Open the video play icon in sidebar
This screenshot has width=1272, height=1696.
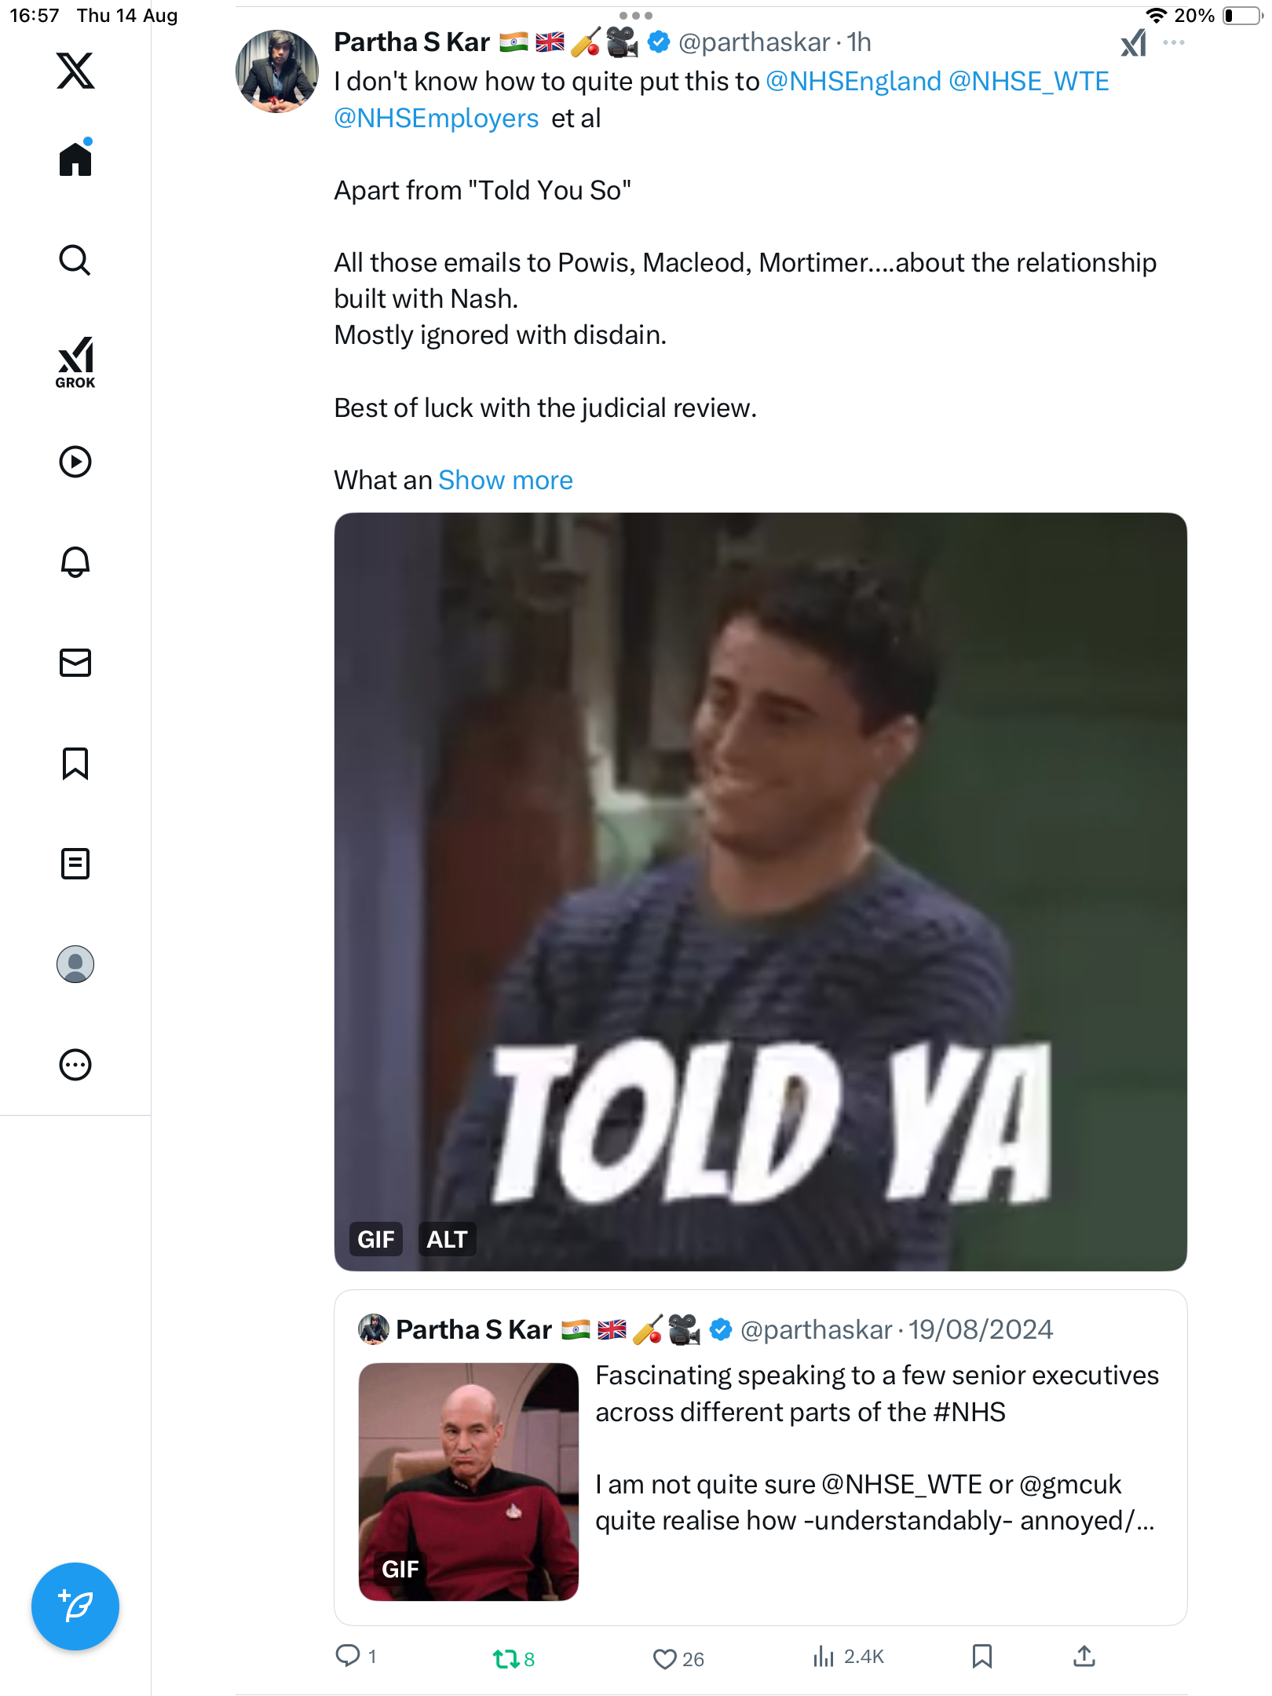pyautogui.click(x=75, y=461)
